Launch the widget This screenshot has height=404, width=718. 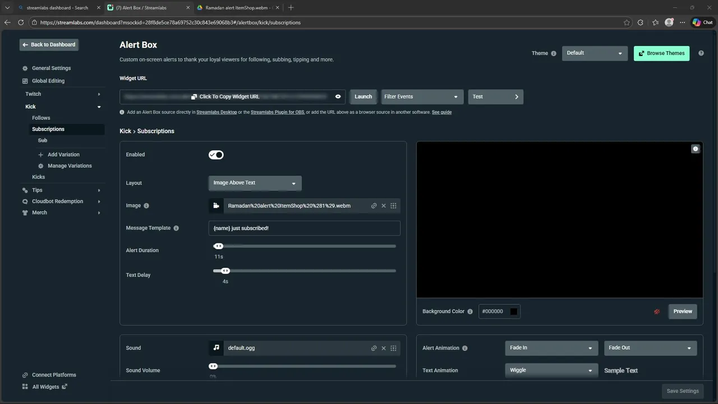[363, 97]
